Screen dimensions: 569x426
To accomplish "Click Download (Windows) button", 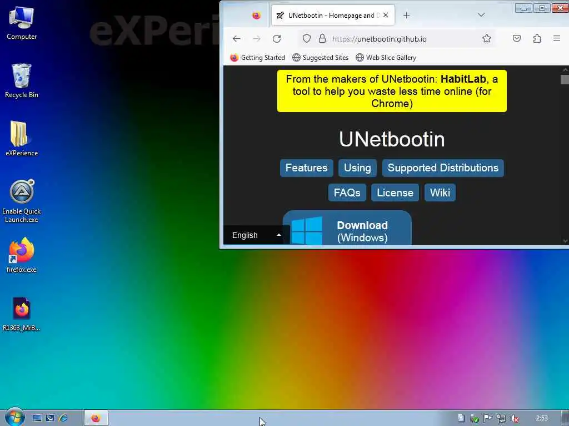I will point(347,228).
